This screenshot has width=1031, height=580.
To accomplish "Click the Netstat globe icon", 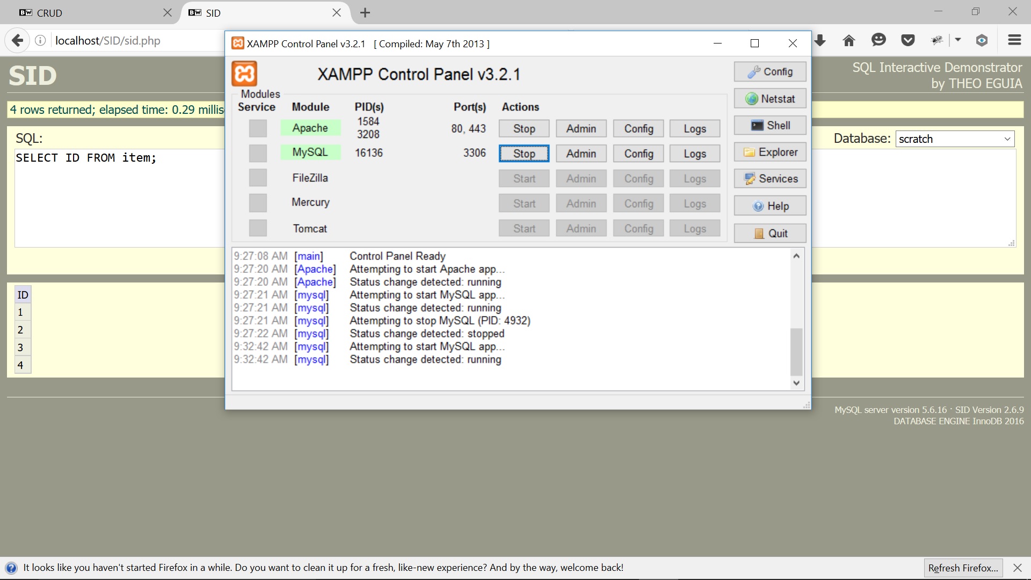I will tap(751, 98).
